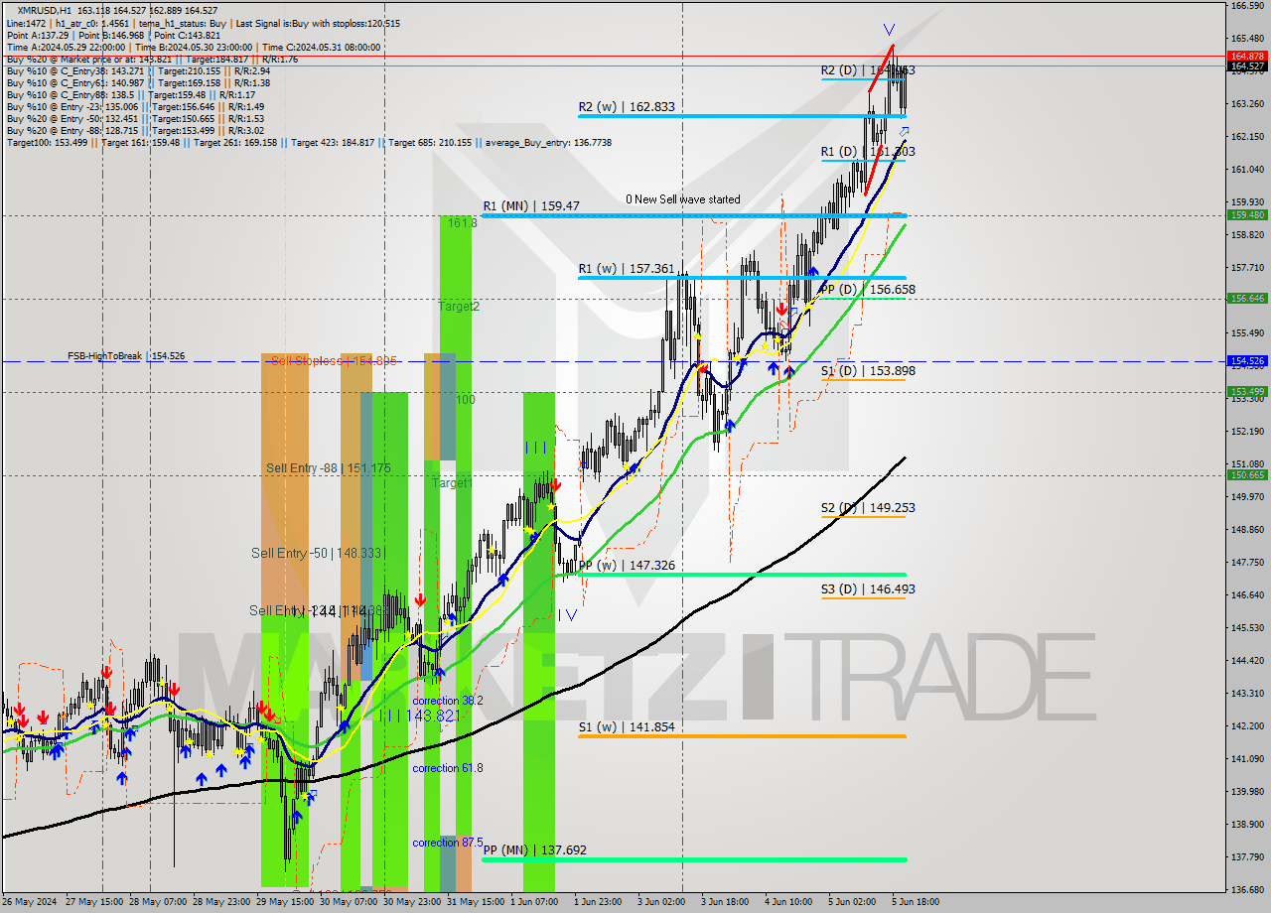Click the 'correction 61.8' label
Viewport: 1271px width, 913px height.
tap(449, 768)
